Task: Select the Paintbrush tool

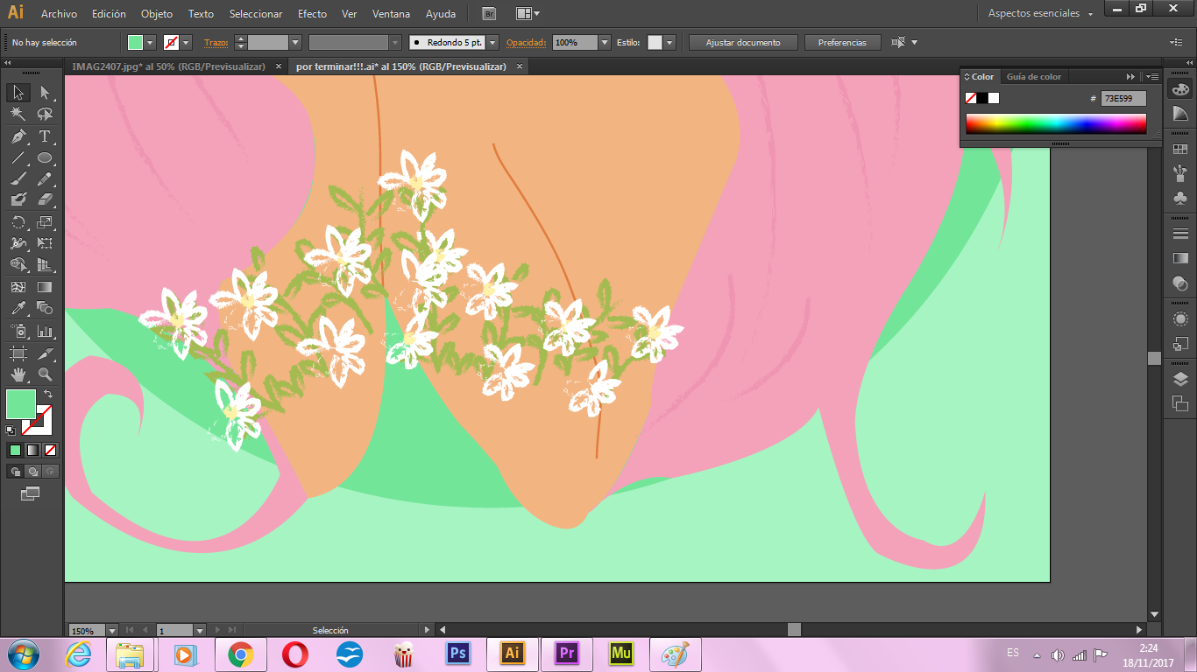Action: 18,178
